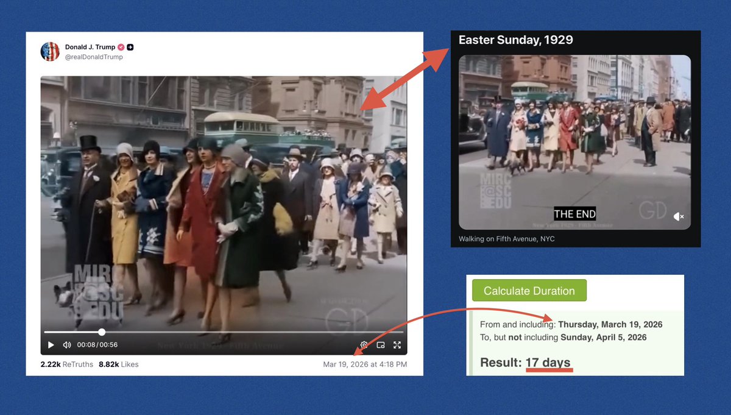Click the plus badge next to the name
The image size is (731, 415).
pyautogui.click(x=130, y=48)
